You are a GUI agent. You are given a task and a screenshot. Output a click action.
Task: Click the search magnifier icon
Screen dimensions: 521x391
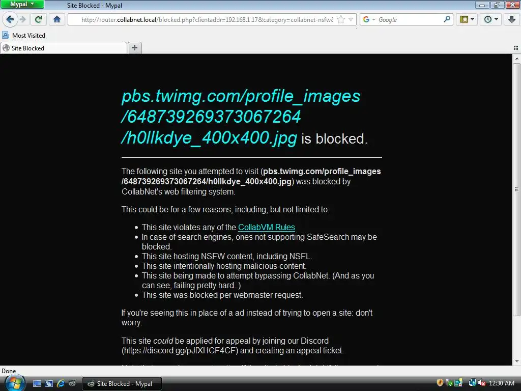[447, 19]
